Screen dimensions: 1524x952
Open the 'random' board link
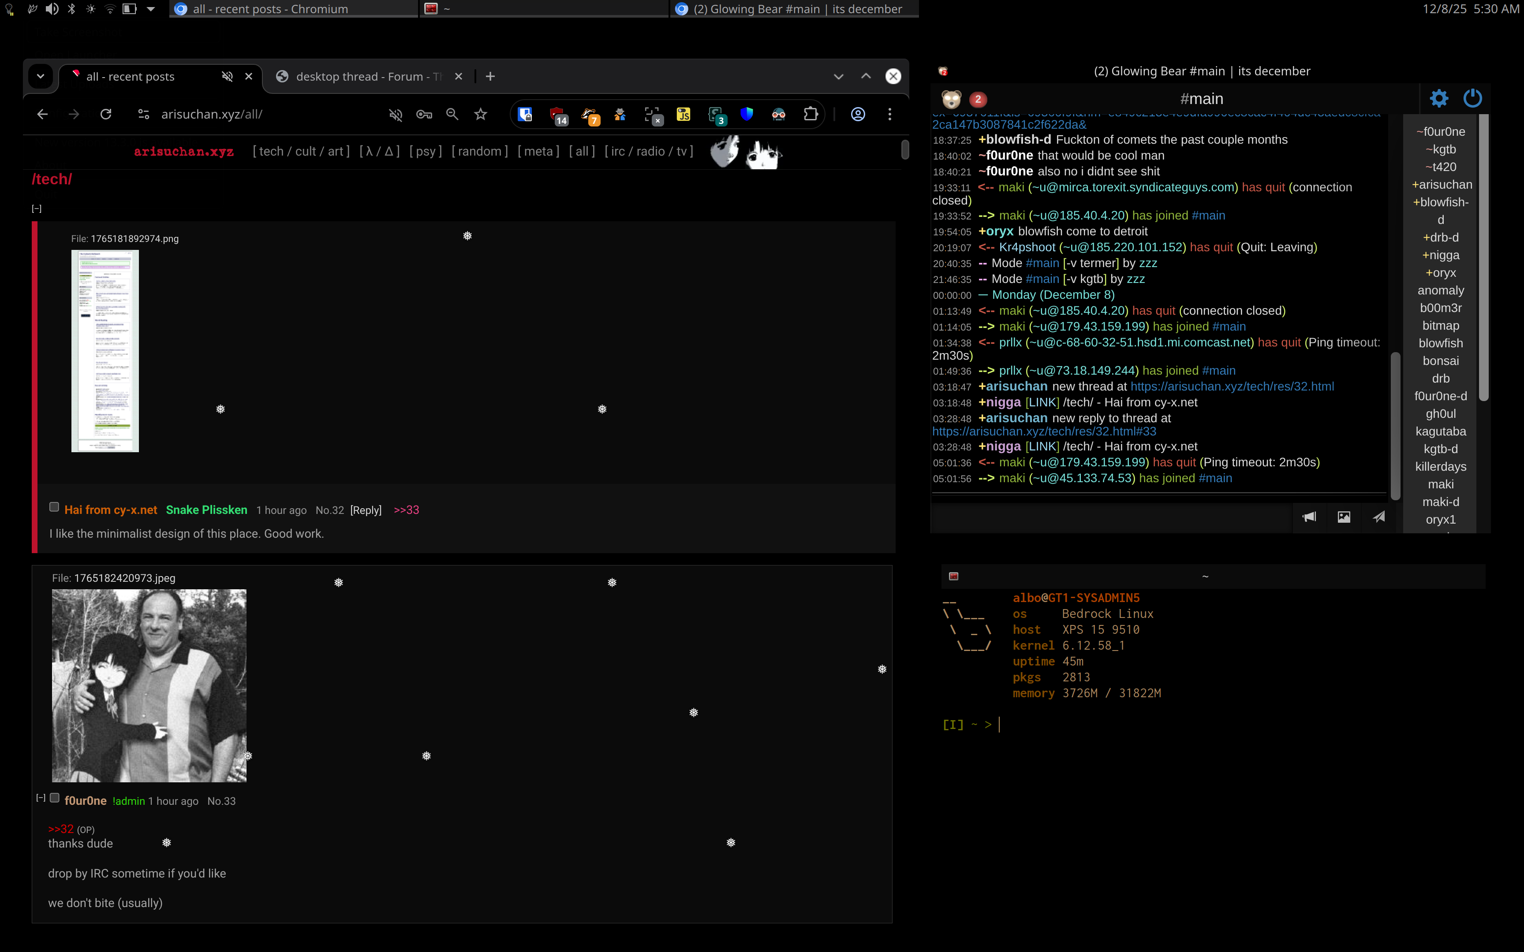[x=480, y=151]
